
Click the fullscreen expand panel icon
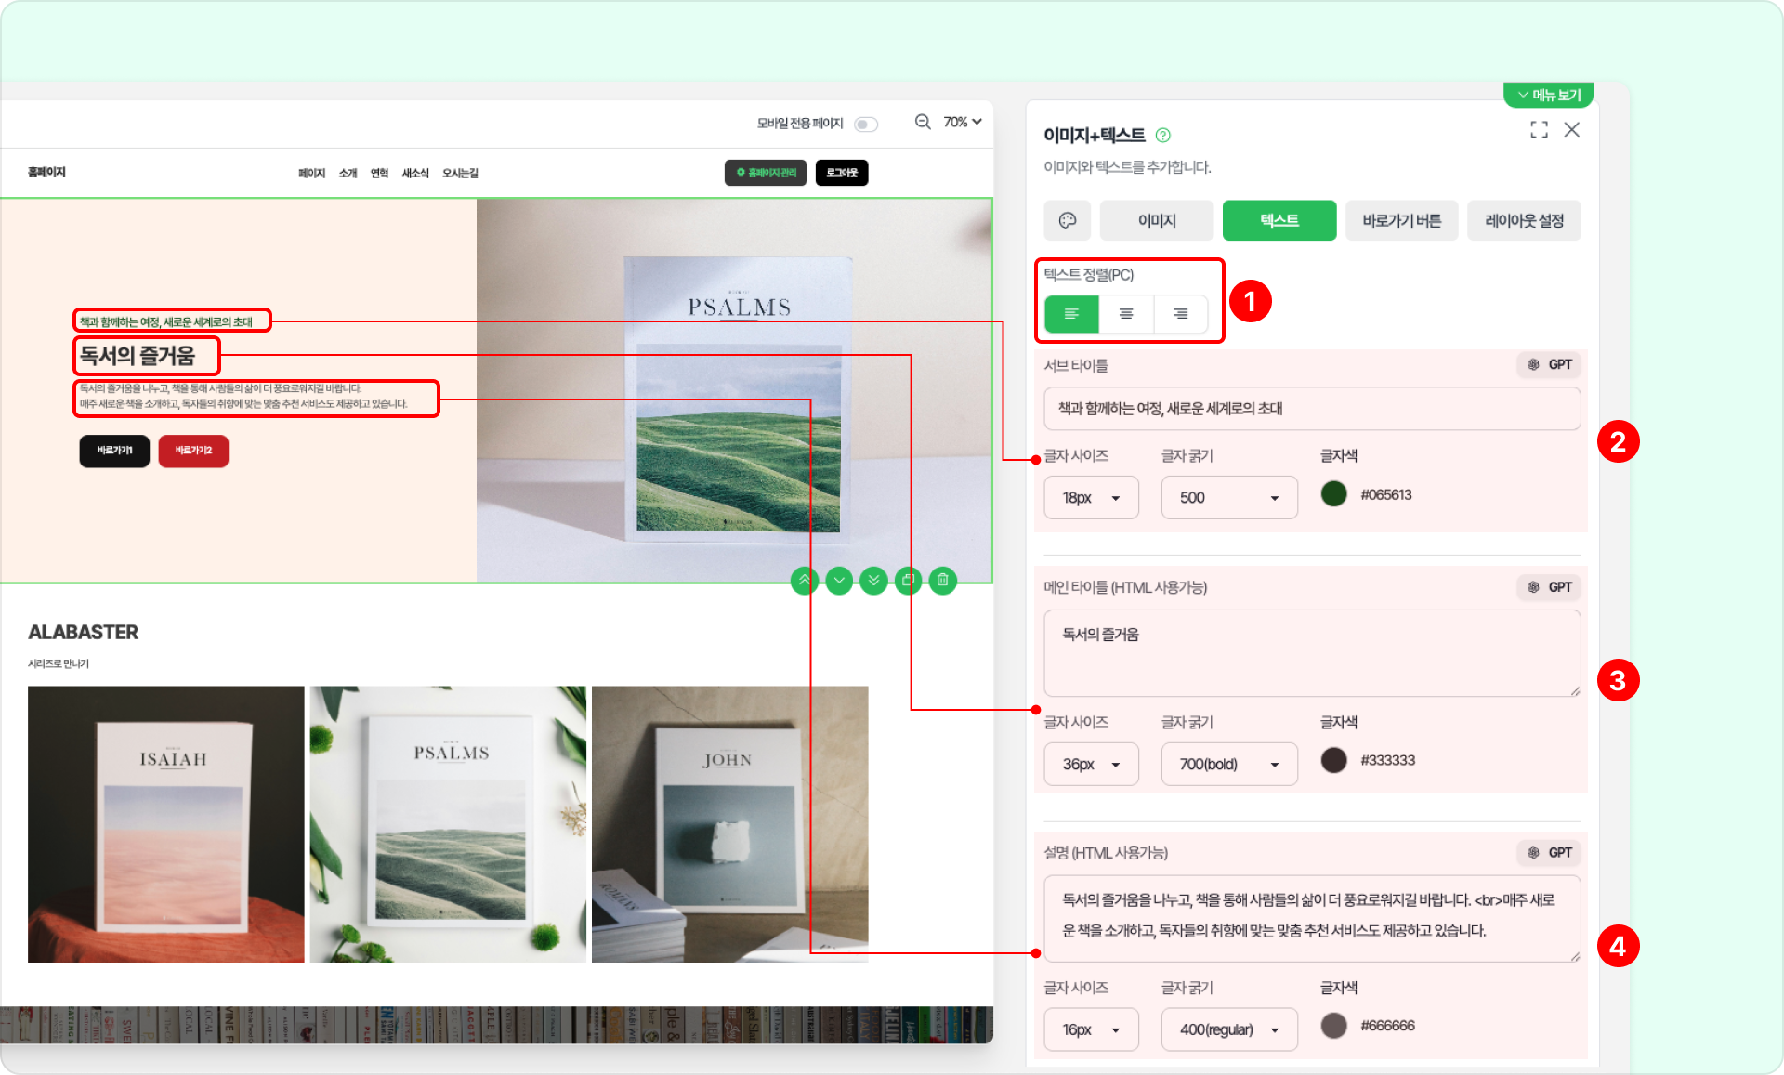[x=1539, y=130]
